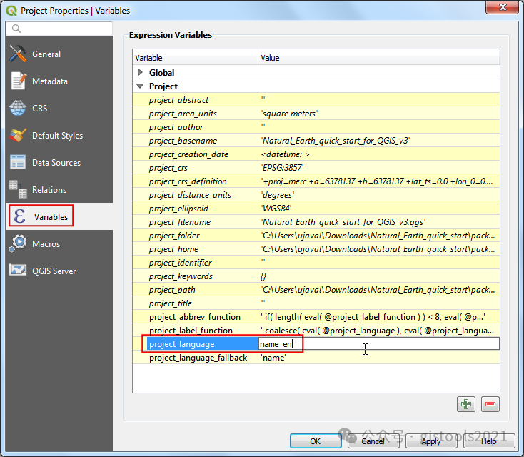Click the Variable column header

[195, 58]
